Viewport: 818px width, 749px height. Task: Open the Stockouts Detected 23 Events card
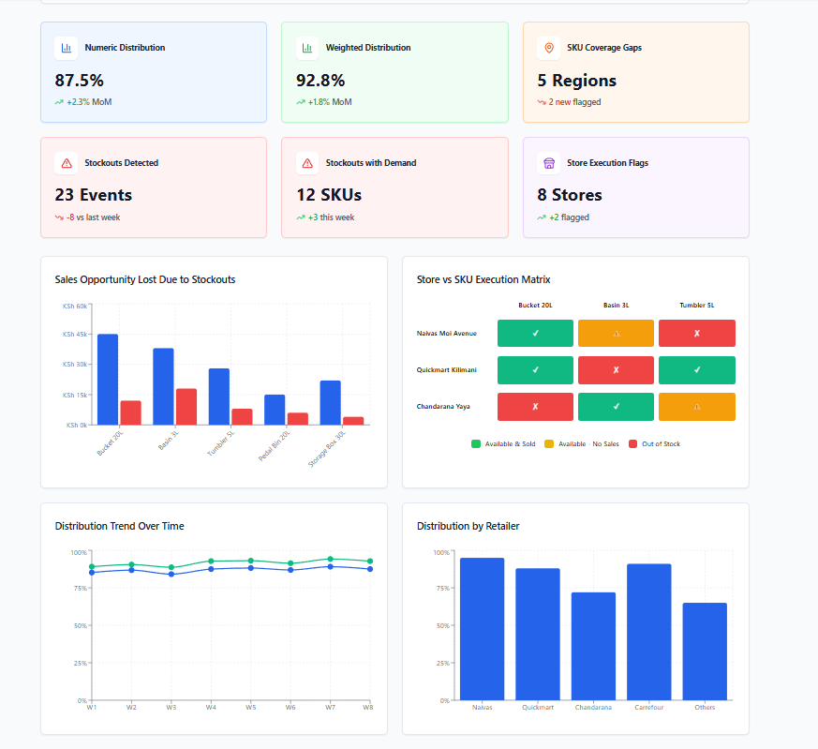[x=154, y=187]
